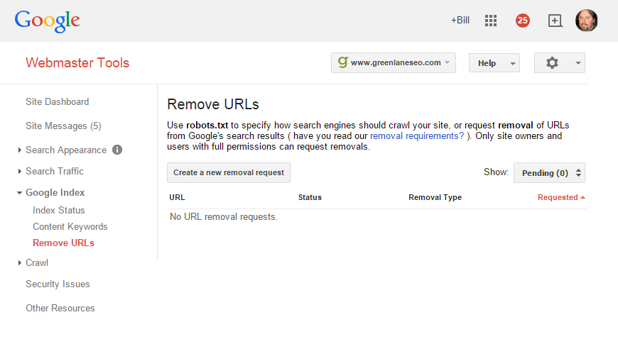
Task: Click the 'No URL removal requests.' text
Action: coord(224,217)
